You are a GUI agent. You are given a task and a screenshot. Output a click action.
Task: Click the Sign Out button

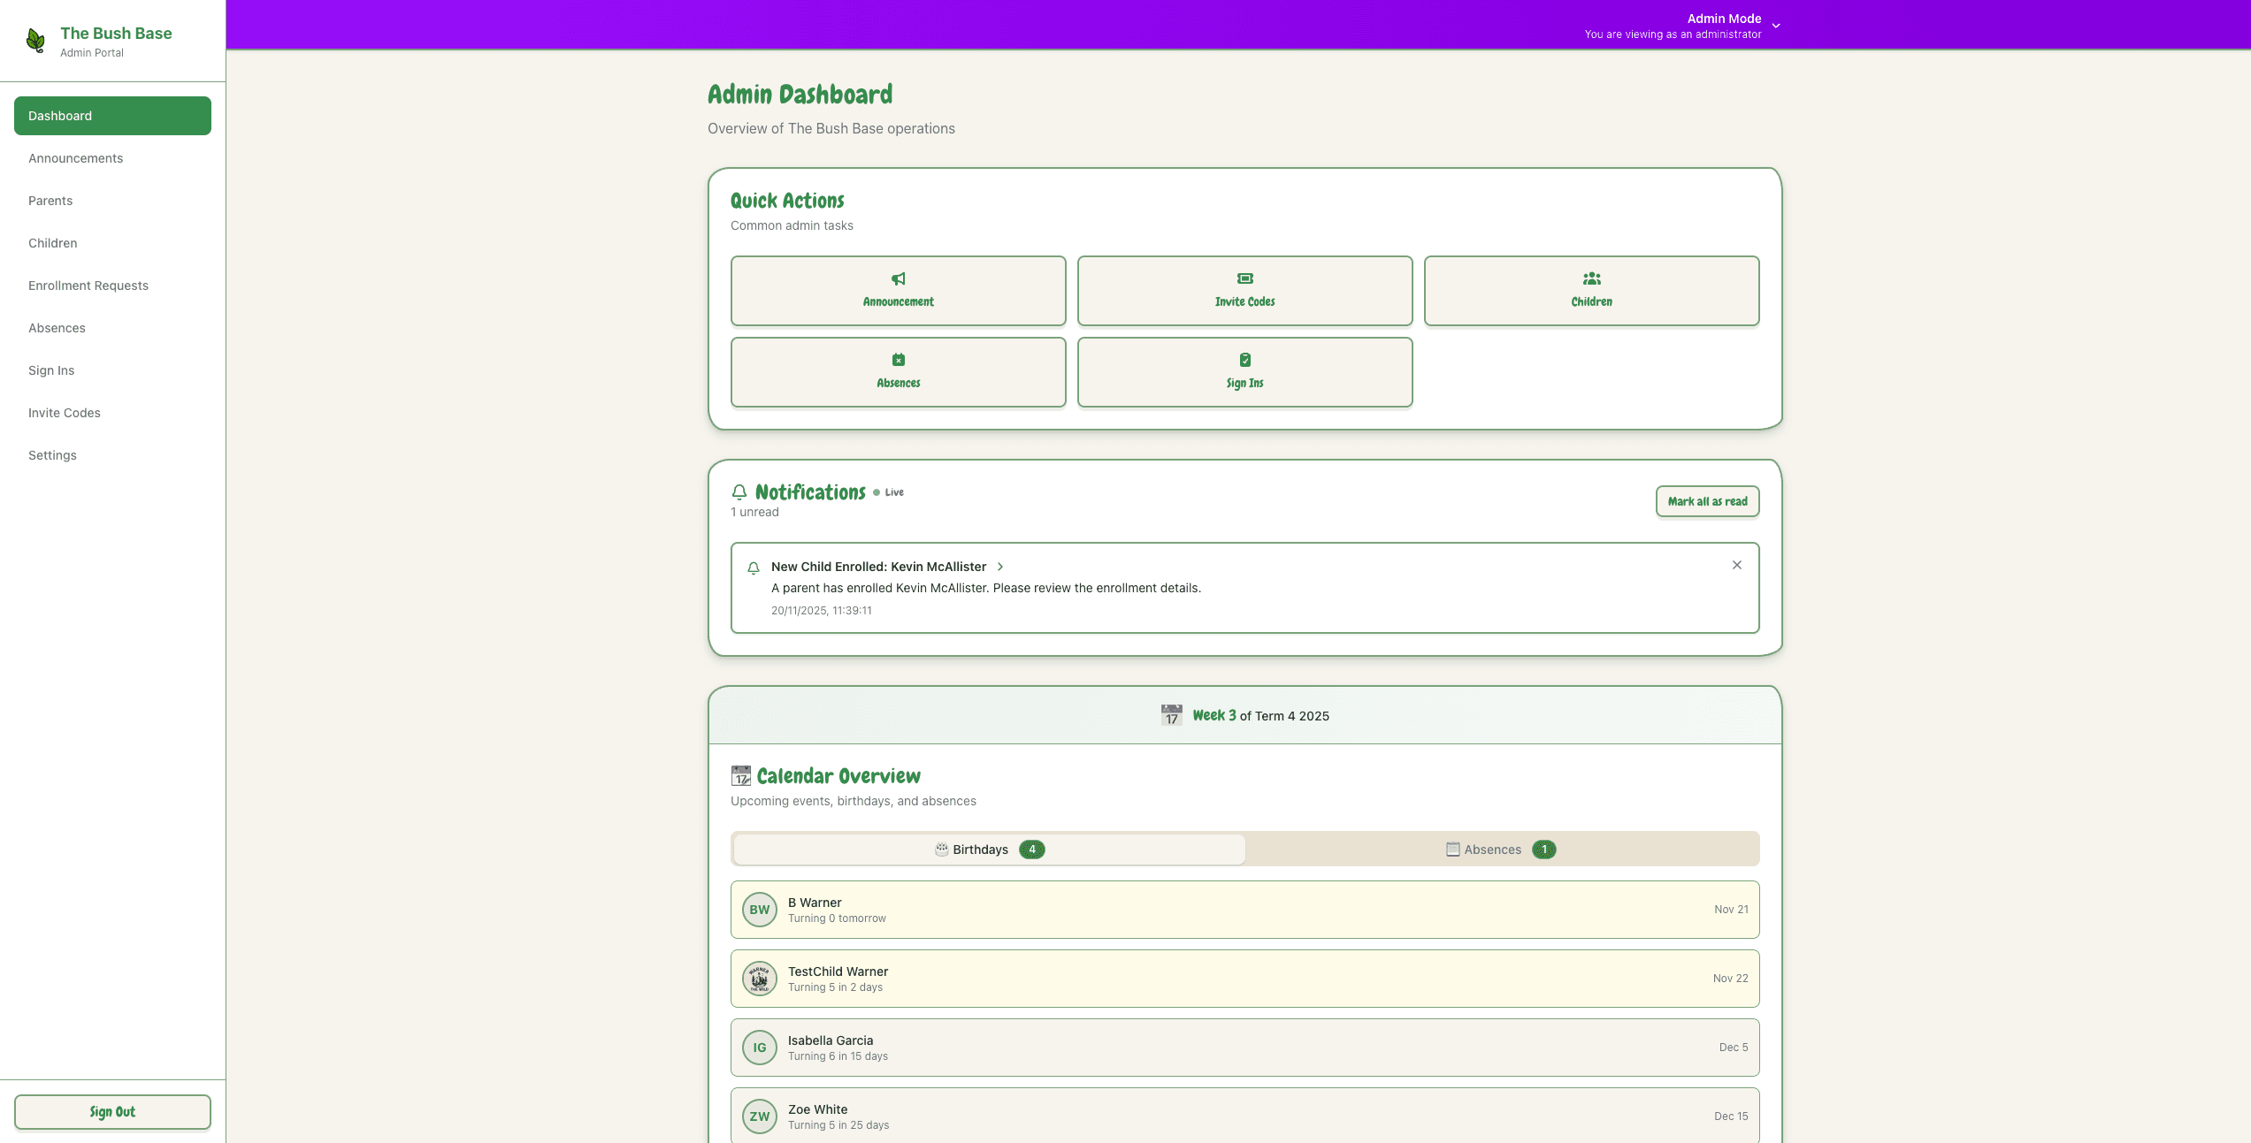112,1112
